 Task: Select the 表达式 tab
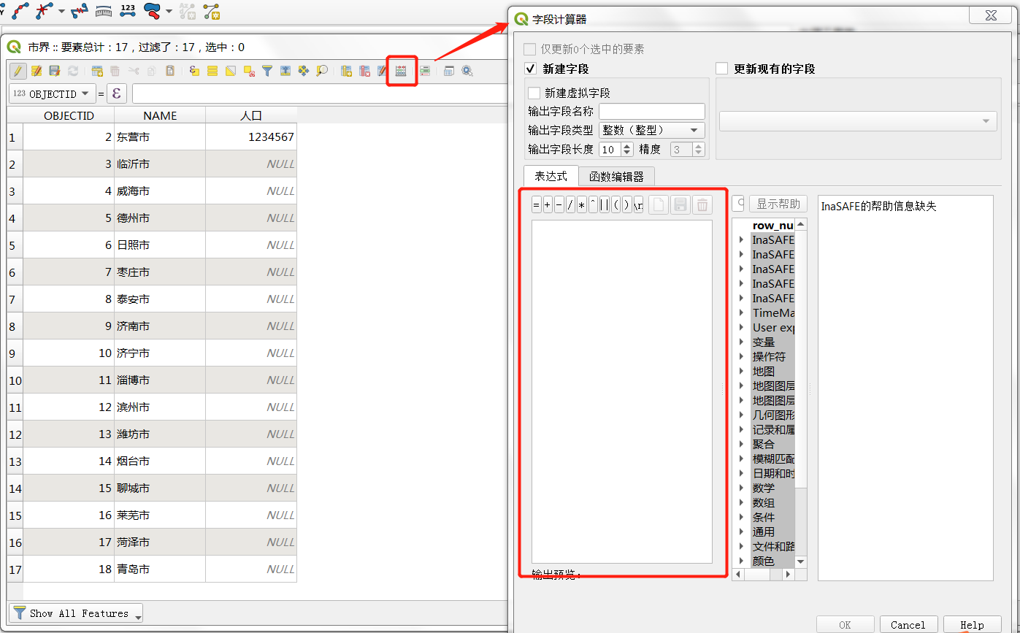[x=551, y=177]
